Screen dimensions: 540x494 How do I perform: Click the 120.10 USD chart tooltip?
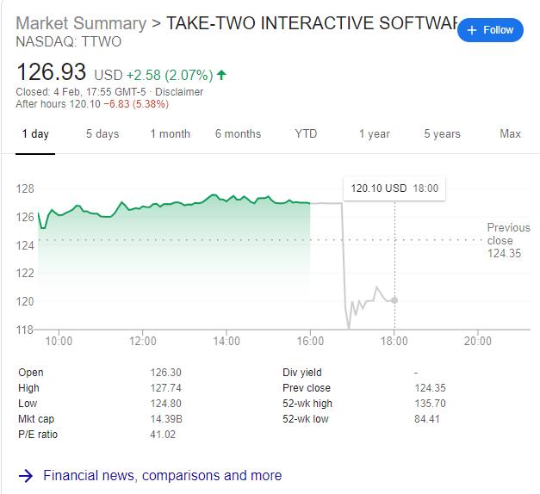coord(394,188)
